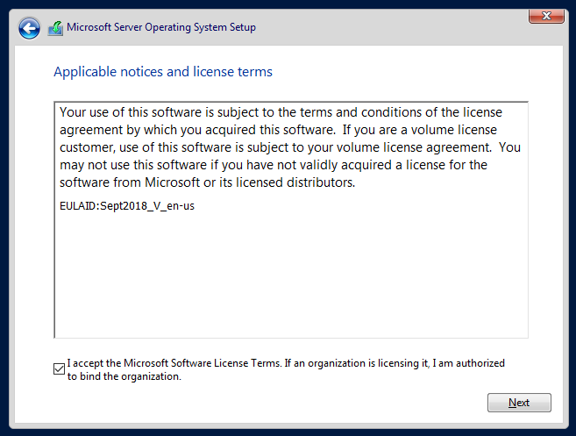Uncheck the accept license terms checkbox
576x436 pixels.
coord(59,368)
